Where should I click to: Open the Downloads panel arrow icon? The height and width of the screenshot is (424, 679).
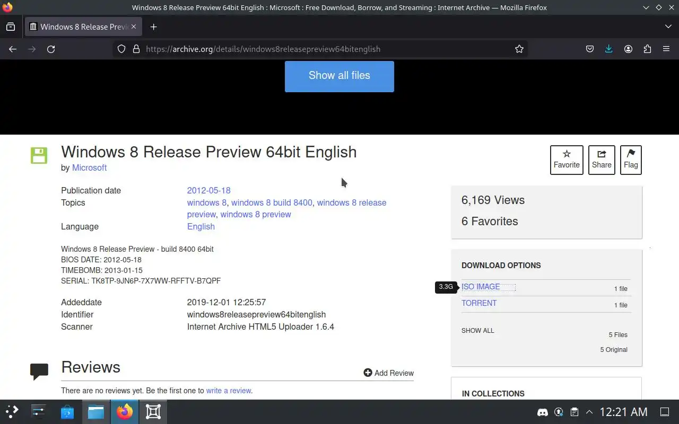608,49
